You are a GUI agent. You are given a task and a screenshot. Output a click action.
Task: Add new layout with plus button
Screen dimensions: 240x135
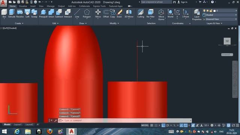37,124
